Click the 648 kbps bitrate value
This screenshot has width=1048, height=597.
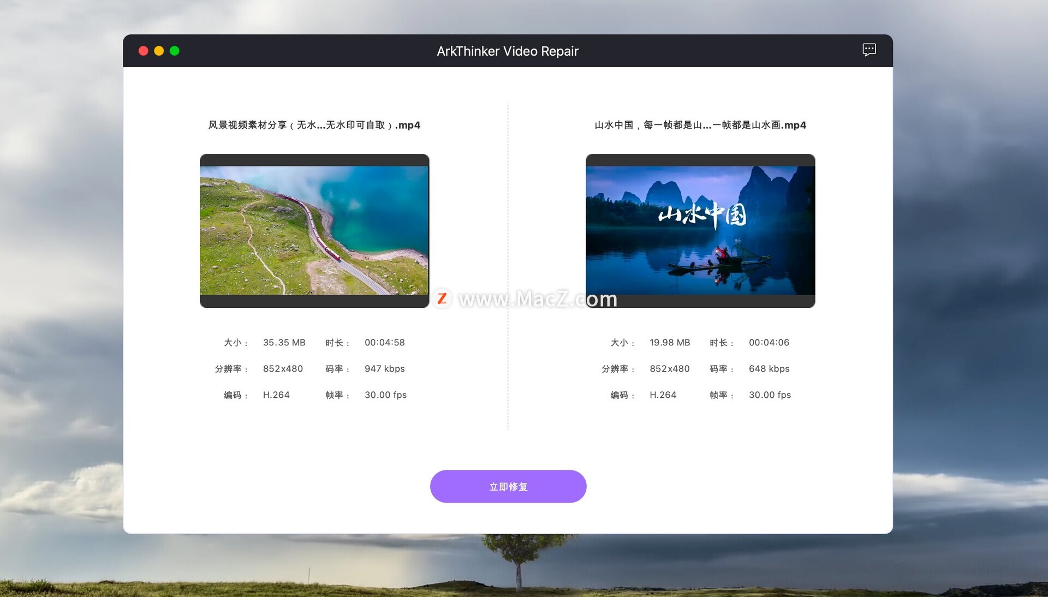click(x=769, y=369)
